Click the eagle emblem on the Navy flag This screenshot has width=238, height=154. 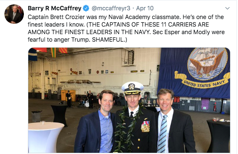pos(207,64)
